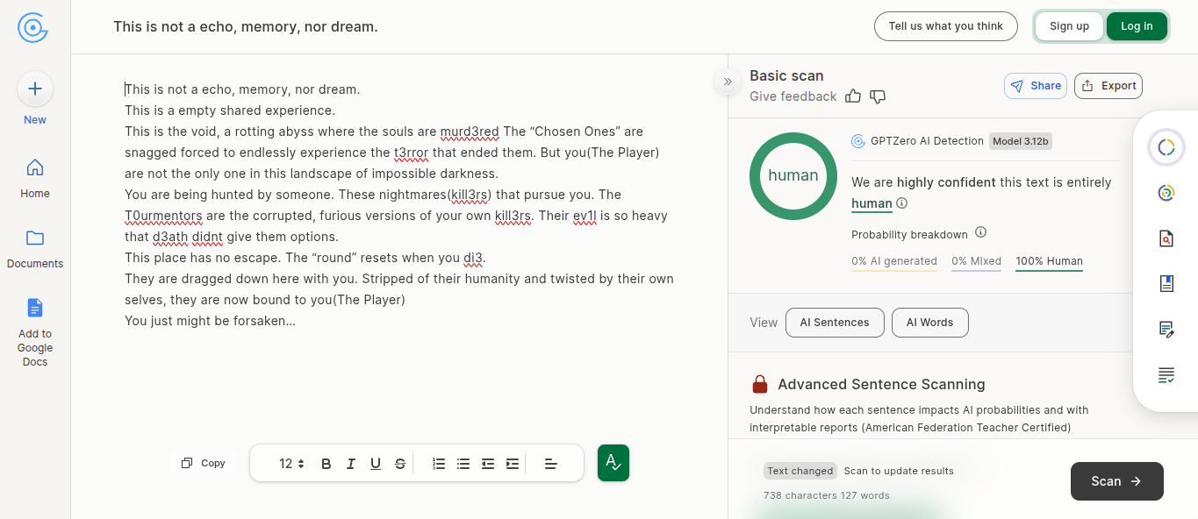Click Add to Google Docs icon
Viewport: 1198px width, 519px height.
pos(35,309)
